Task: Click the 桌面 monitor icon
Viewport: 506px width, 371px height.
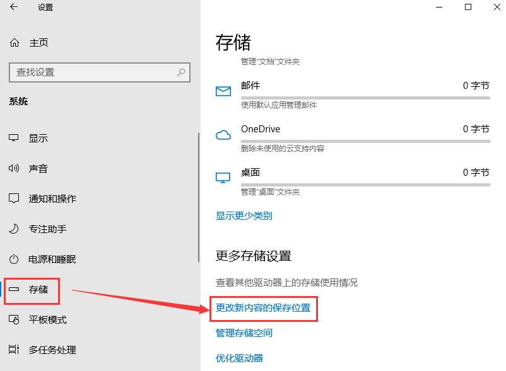Action: pos(223,178)
